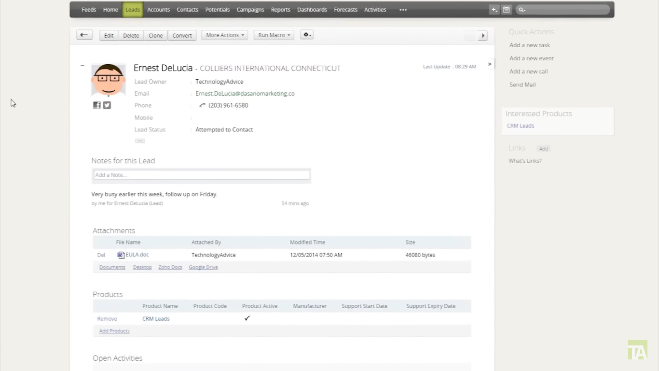Screen dimensions: 659x371
Task: Go back with the left arrow button
Action: pyautogui.click(x=84, y=35)
